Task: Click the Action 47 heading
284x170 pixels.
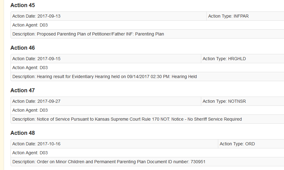Action: click(23, 90)
